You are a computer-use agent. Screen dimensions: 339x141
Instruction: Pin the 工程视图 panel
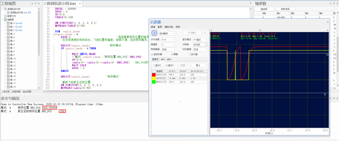point(36,3)
